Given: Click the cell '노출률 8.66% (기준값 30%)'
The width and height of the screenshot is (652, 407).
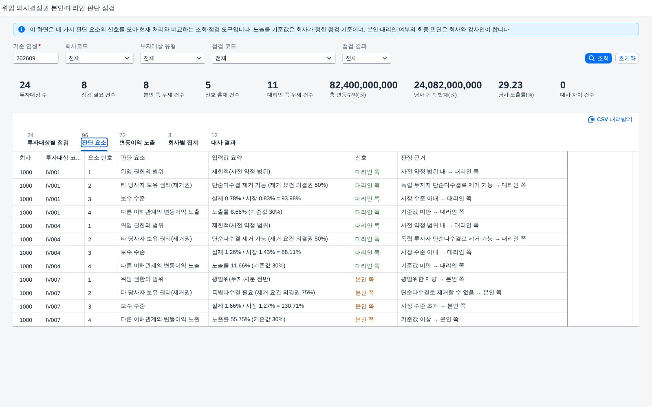Looking at the screenshot, I should (280, 212).
